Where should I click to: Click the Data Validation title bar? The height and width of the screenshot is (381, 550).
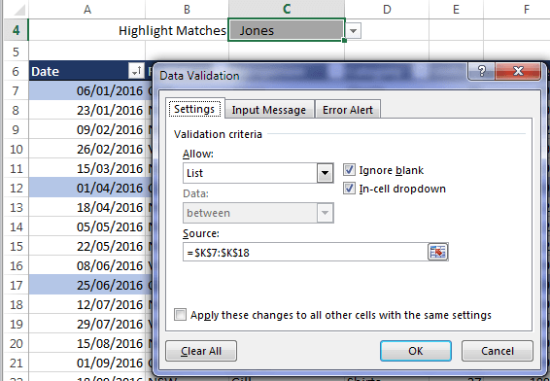tap(312, 75)
